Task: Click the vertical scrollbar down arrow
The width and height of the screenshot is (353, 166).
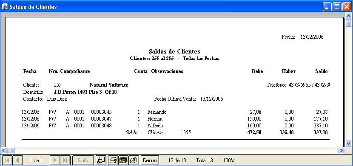Action: coord(348,143)
